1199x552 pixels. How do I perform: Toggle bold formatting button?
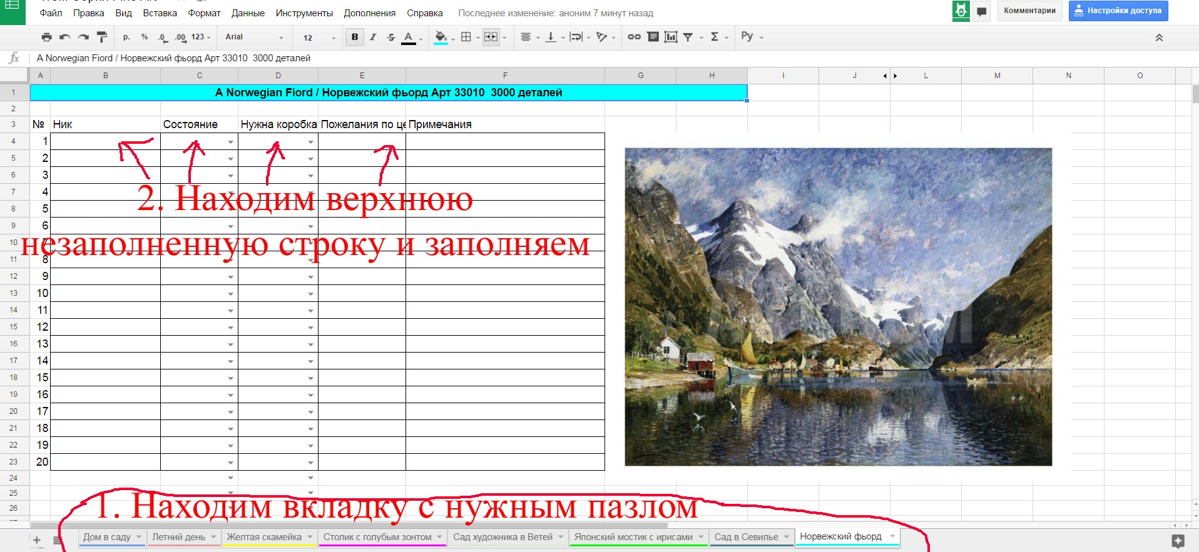coord(355,38)
